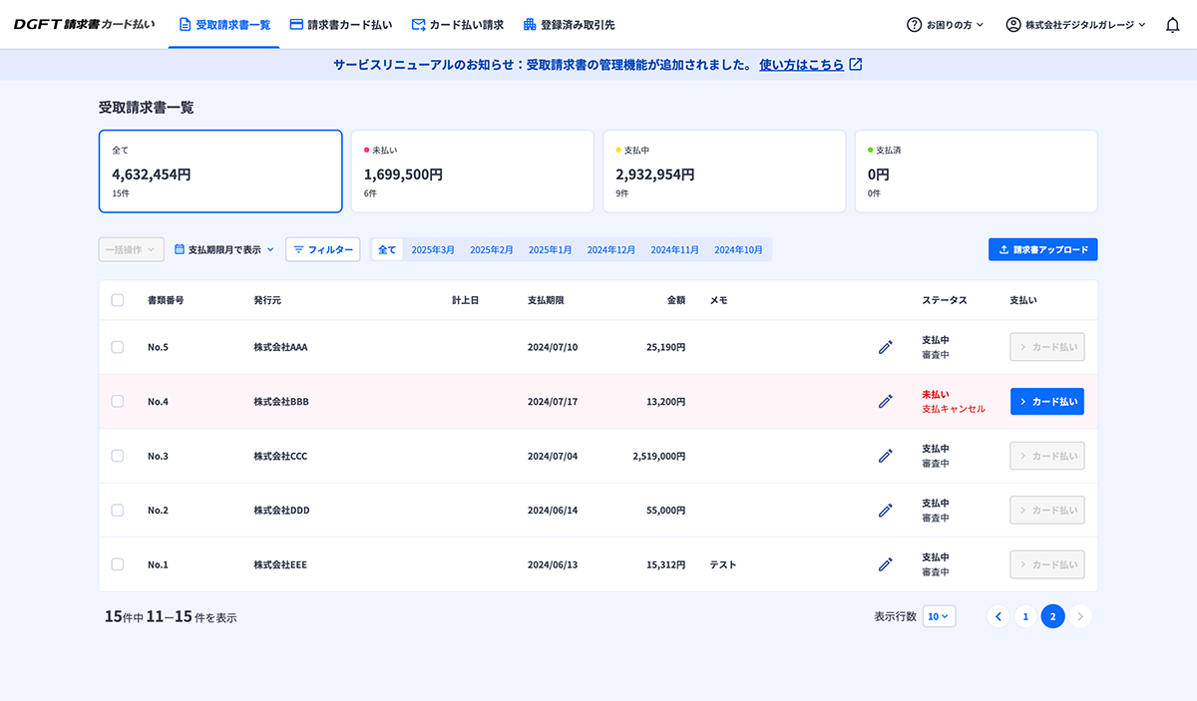
Task: Click the 請求書アップロード button
Action: tap(1042, 249)
